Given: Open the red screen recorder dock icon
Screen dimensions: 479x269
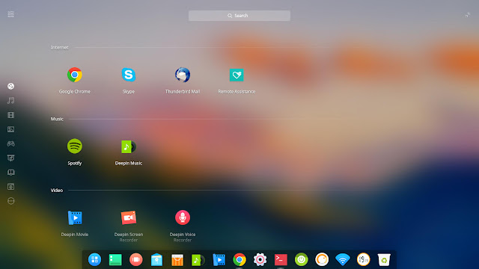Looking at the screenshot, I should [x=136, y=259].
